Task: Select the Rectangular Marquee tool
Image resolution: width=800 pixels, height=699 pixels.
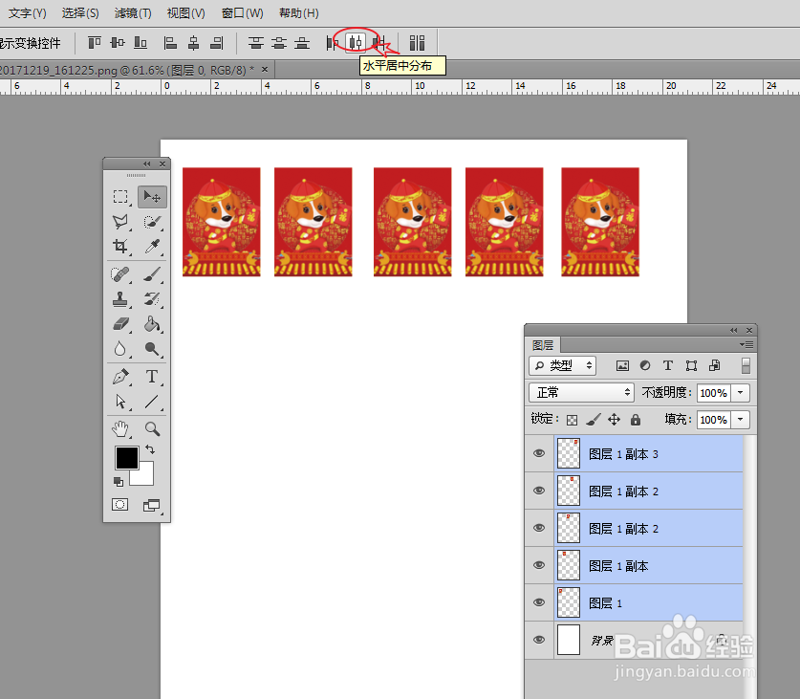Action: pos(120,197)
